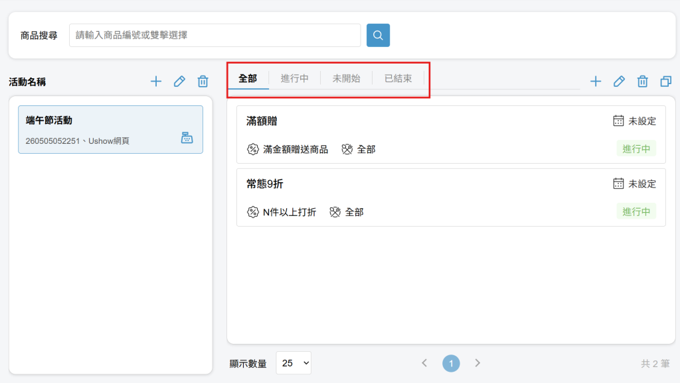Click the 未設定 date text on the 常態9折 row

pyautogui.click(x=642, y=184)
